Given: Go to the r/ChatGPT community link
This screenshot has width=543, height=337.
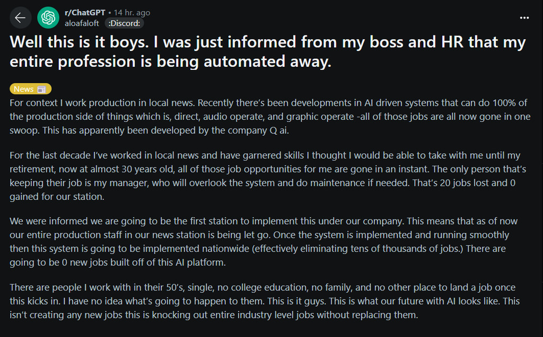Looking at the screenshot, I should [x=84, y=13].
